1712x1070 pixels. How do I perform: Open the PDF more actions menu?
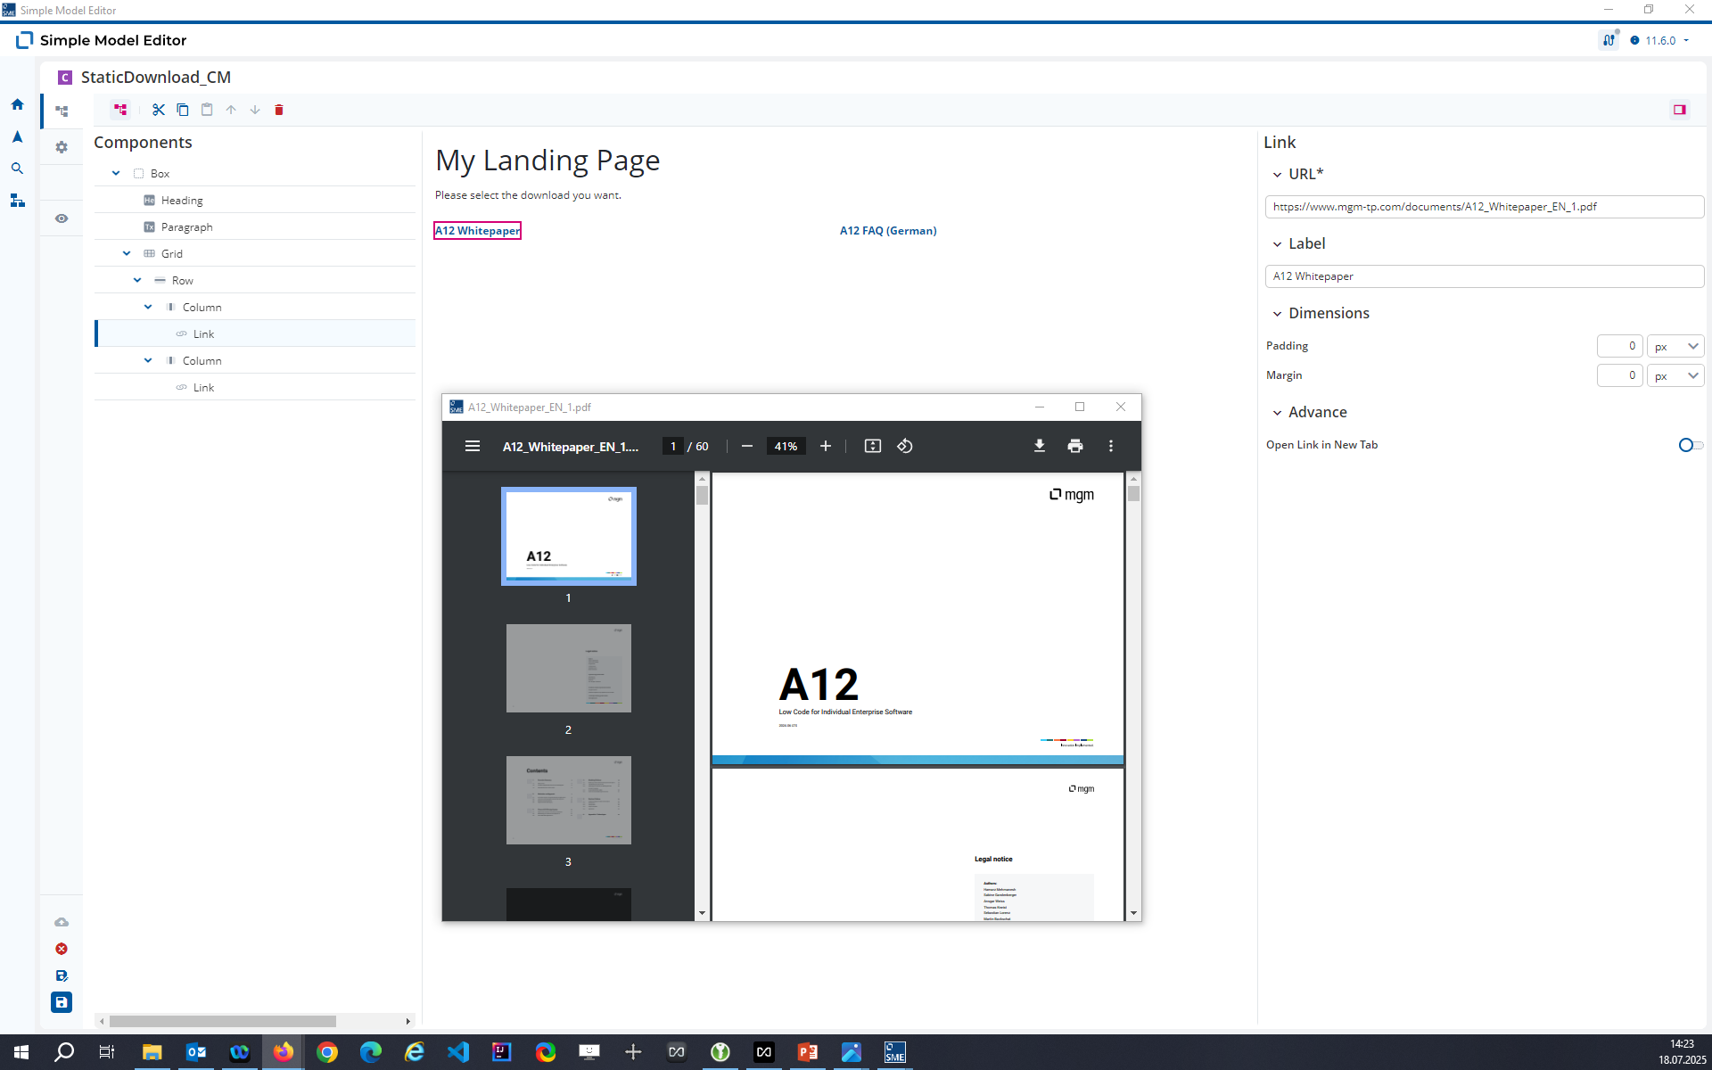pos(1111,446)
